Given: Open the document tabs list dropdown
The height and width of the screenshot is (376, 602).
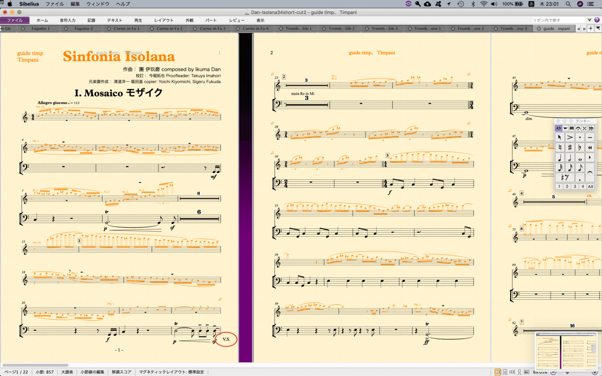Looking at the screenshot, I should 598,29.
